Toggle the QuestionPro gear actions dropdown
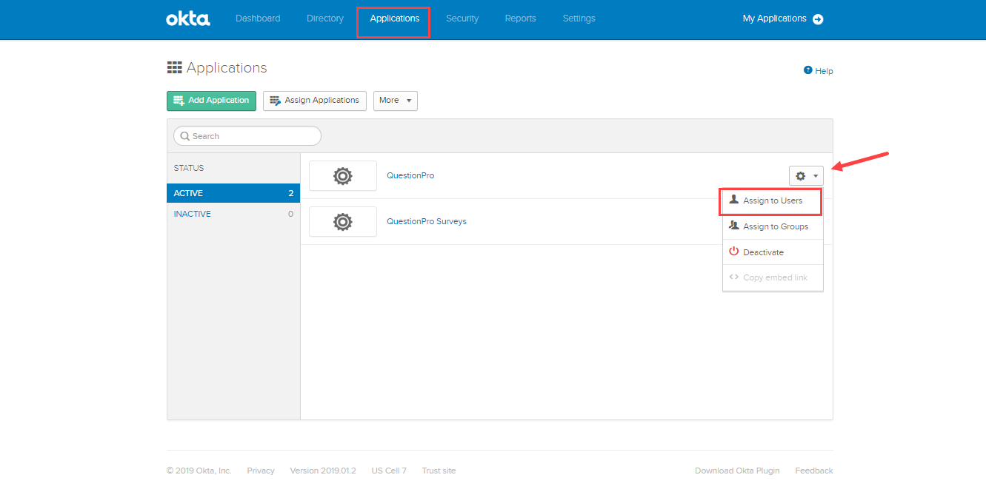This screenshot has height=492, width=986. (807, 176)
